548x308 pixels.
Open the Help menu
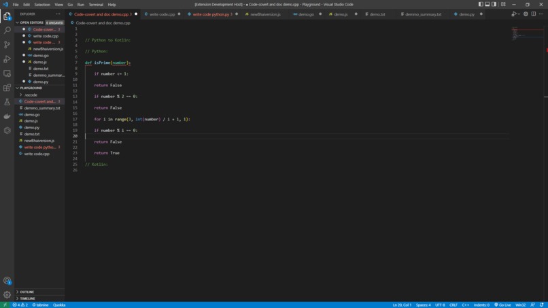click(112, 5)
